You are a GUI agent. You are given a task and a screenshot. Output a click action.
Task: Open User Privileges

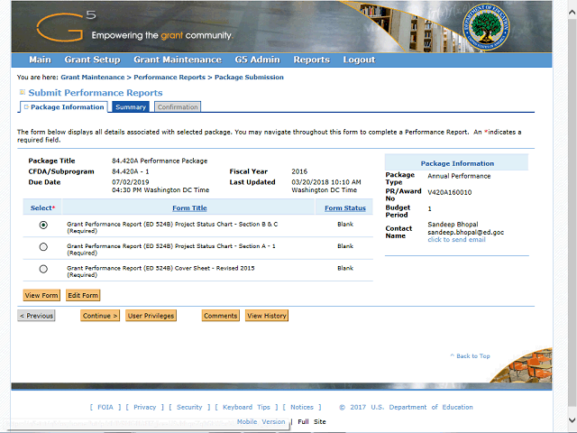(x=151, y=316)
